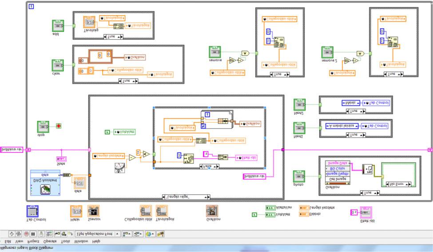The image size is (433, 252).
Task: Select the Csillapodasi idok array terminal
Action: pos(146,211)
